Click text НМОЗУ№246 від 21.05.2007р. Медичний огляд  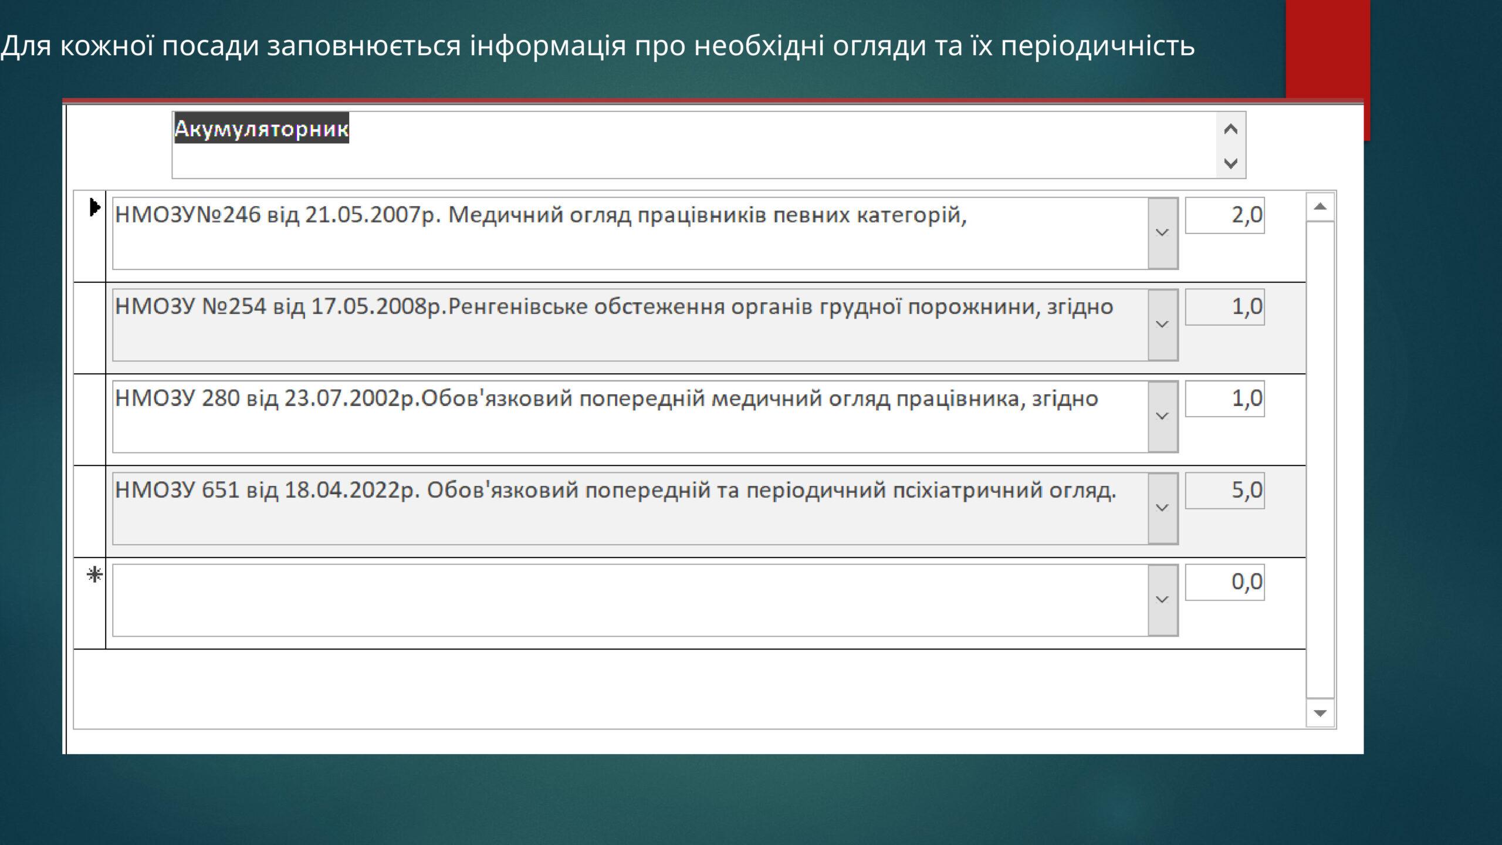click(373, 215)
